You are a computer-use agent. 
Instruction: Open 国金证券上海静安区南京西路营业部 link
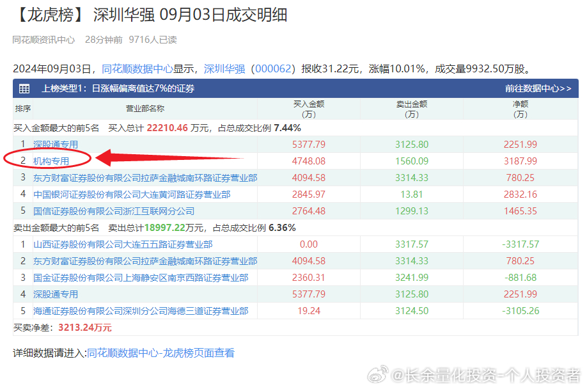pyautogui.click(x=141, y=277)
